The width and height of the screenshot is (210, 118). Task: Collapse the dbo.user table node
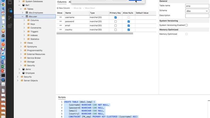(x=23, y=16)
